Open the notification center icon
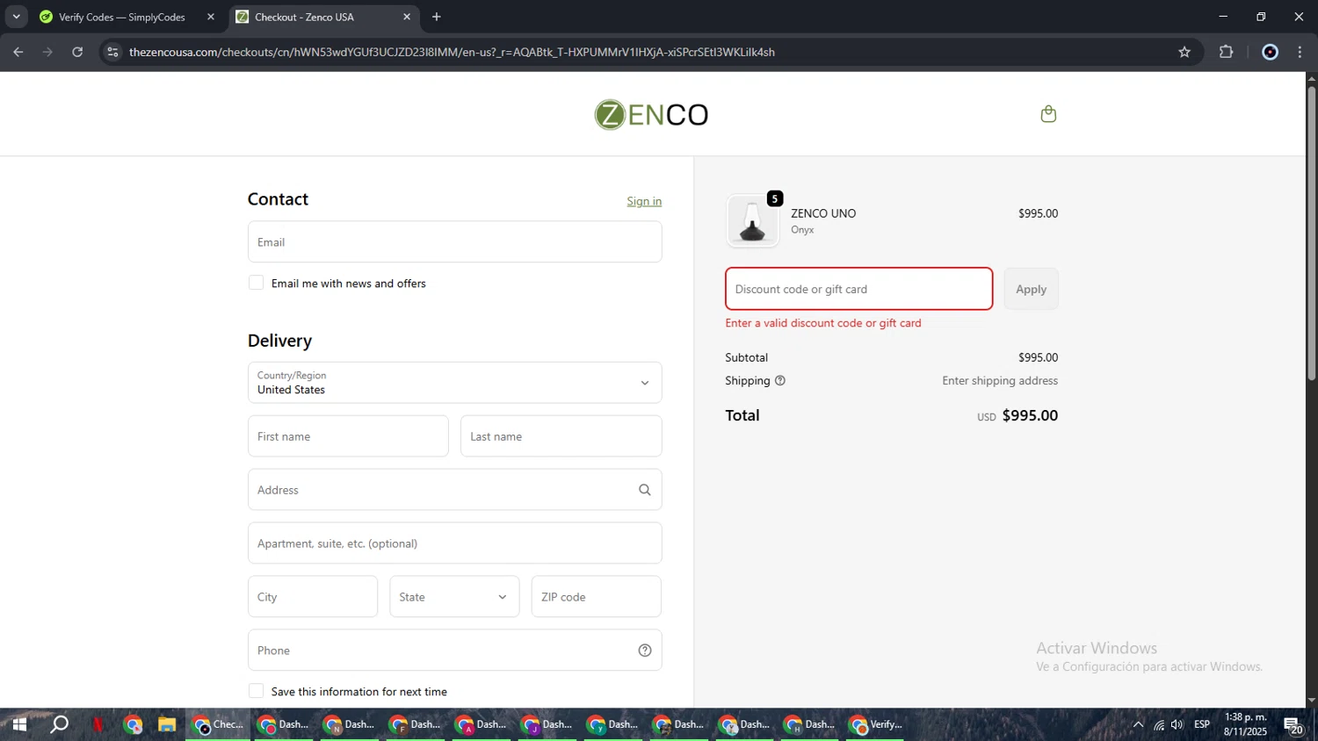This screenshot has height=741, width=1318. [x=1293, y=725]
